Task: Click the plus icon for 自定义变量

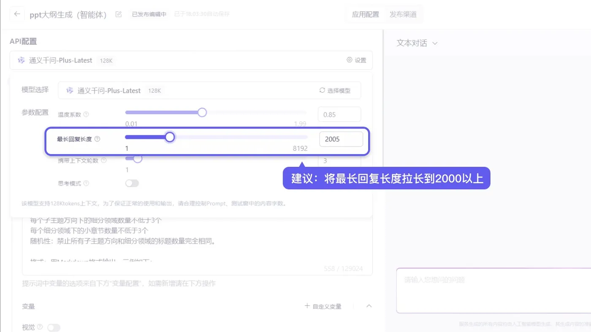Action: tap(307, 306)
